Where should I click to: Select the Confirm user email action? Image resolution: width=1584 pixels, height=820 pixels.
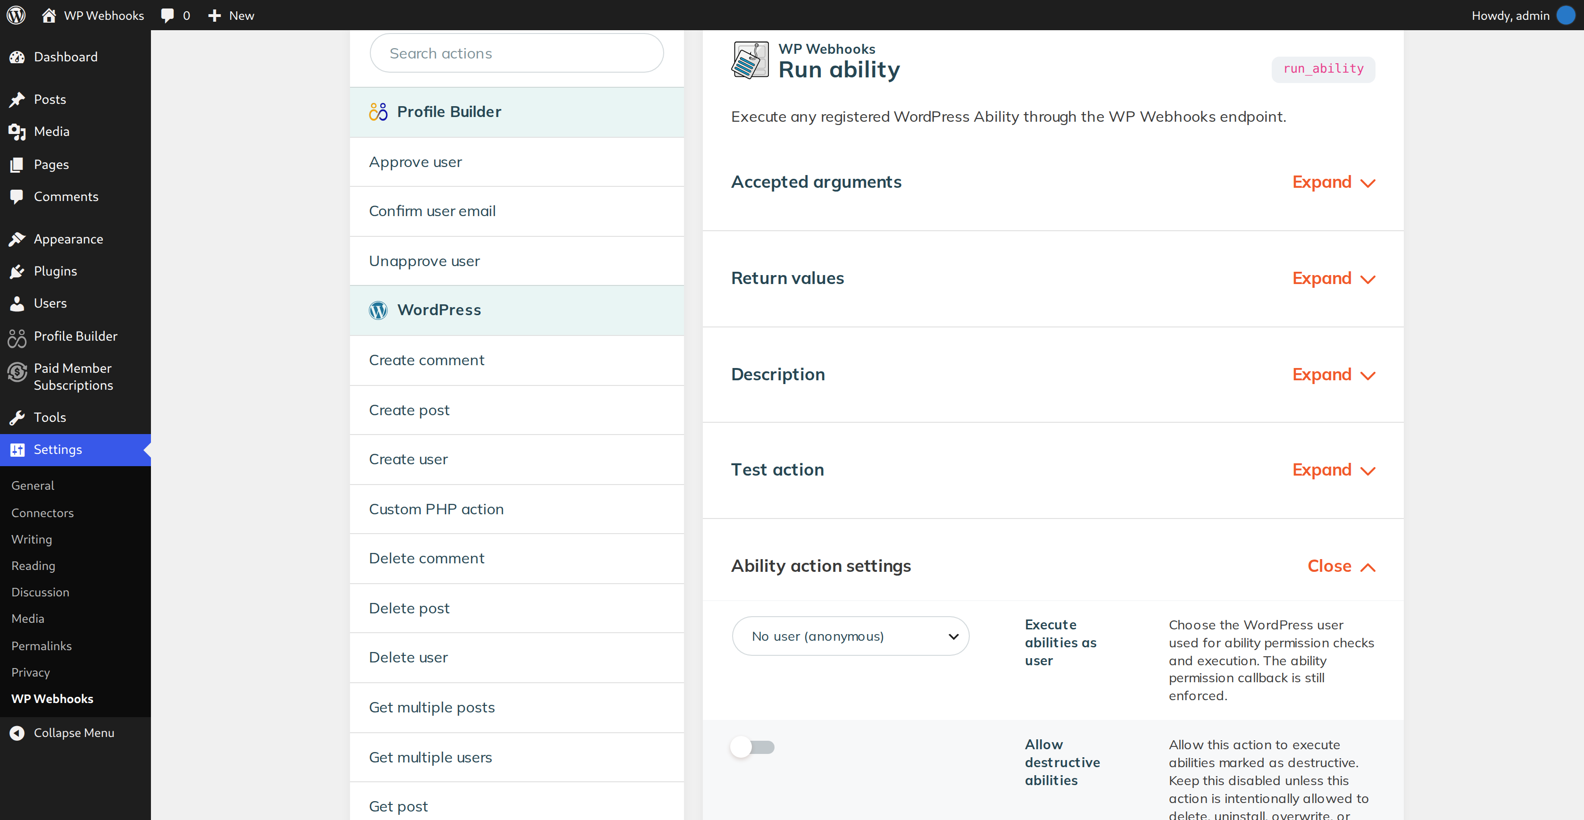517,211
